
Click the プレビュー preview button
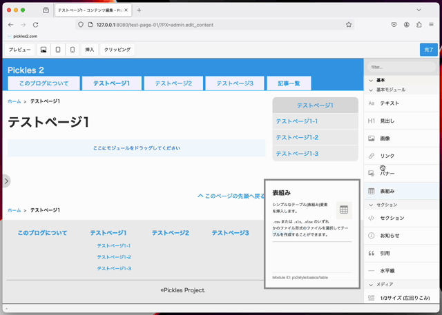(19, 50)
